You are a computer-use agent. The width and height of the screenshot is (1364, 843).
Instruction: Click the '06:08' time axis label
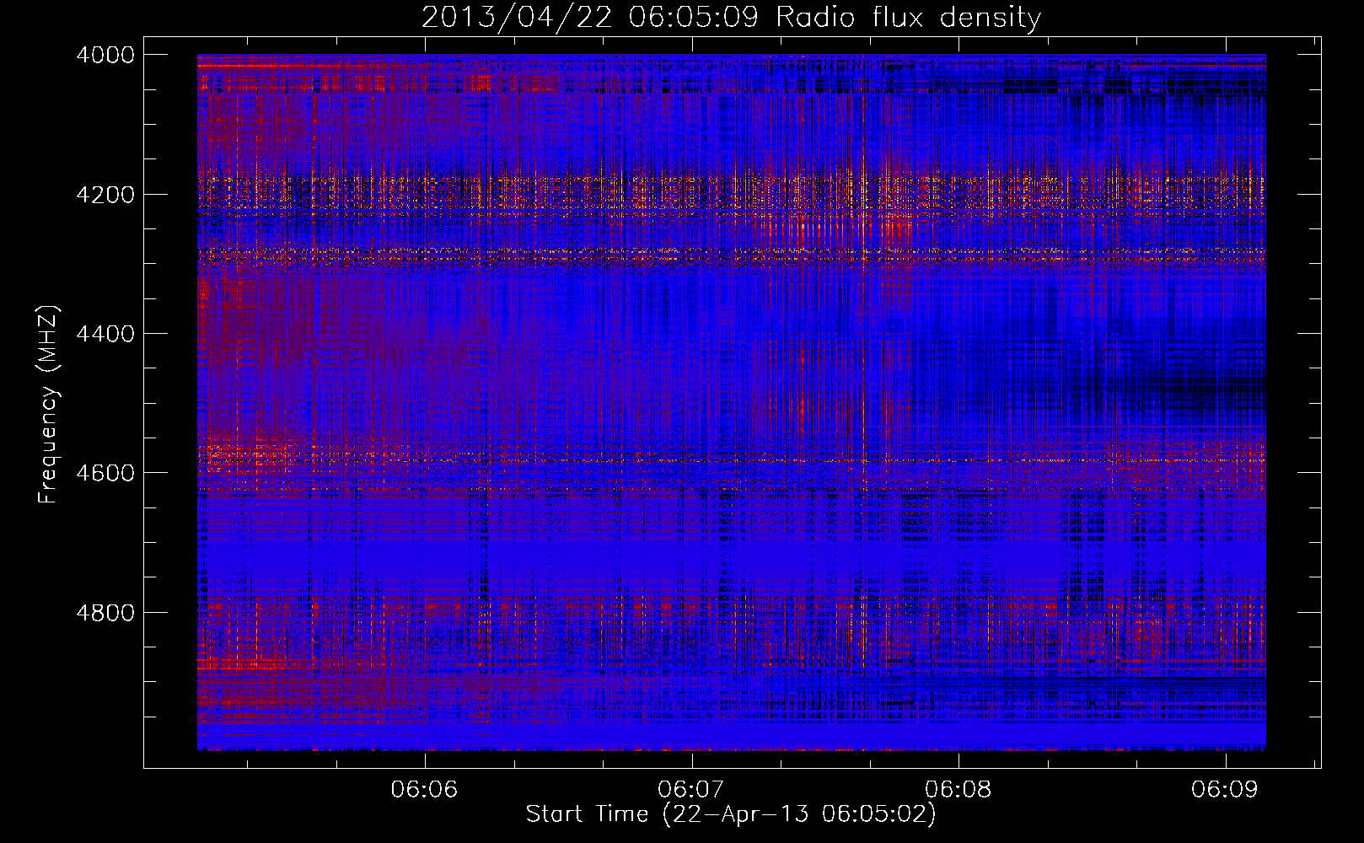click(959, 789)
